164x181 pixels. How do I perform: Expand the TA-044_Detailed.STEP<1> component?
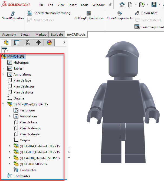tap(9, 146)
